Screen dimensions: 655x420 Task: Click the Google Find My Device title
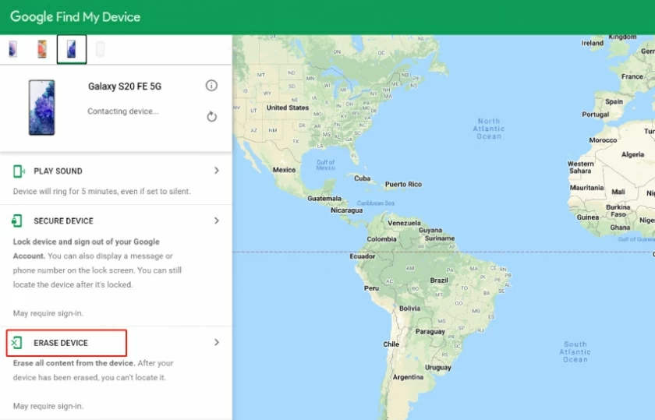75,17
